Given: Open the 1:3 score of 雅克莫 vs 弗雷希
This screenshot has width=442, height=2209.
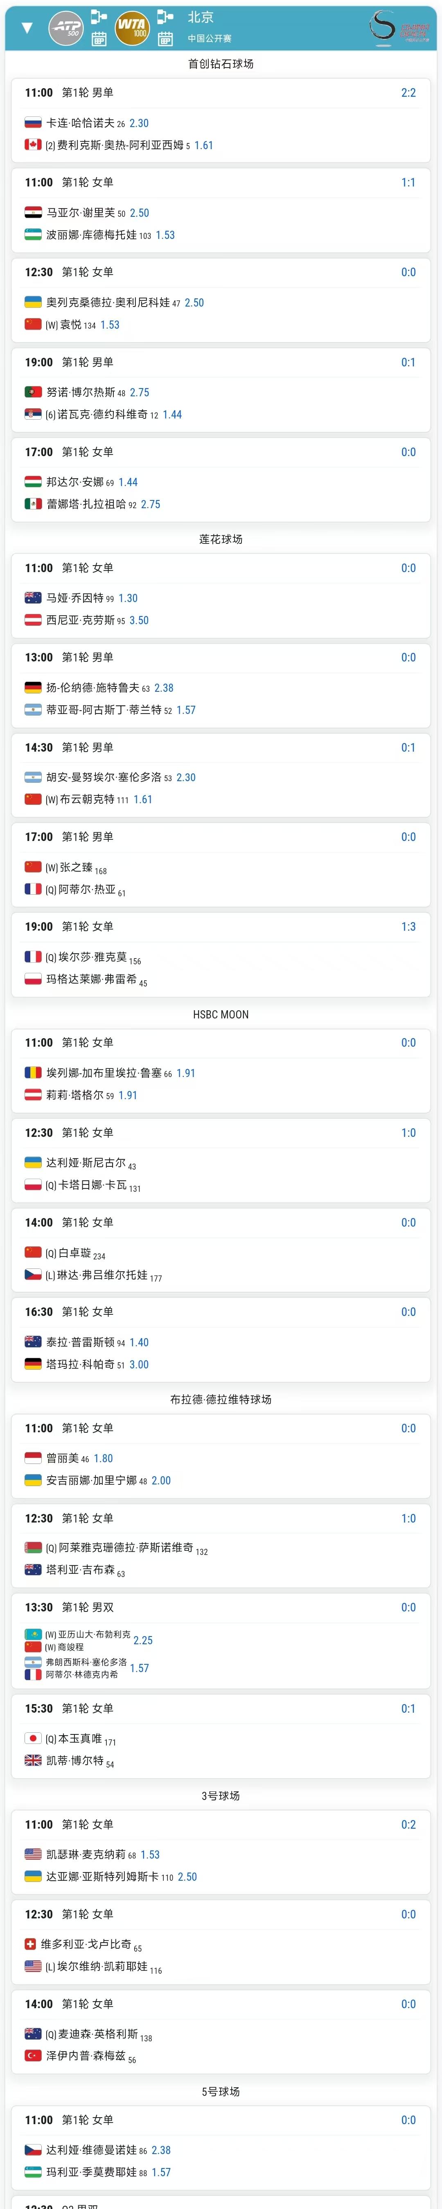Looking at the screenshot, I should tap(408, 926).
